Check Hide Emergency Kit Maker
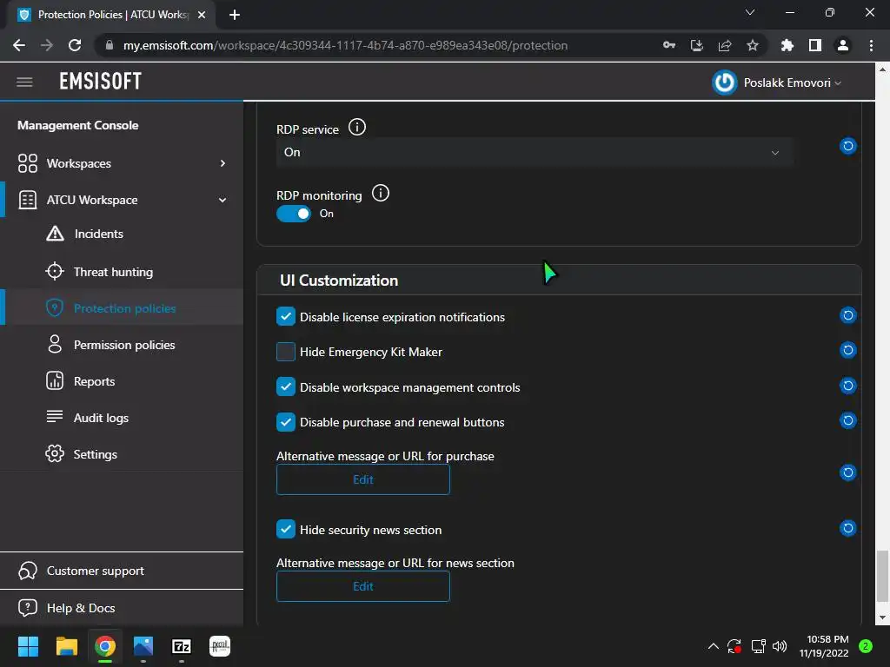Screen dimensions: 890x667 pos(285,352)
